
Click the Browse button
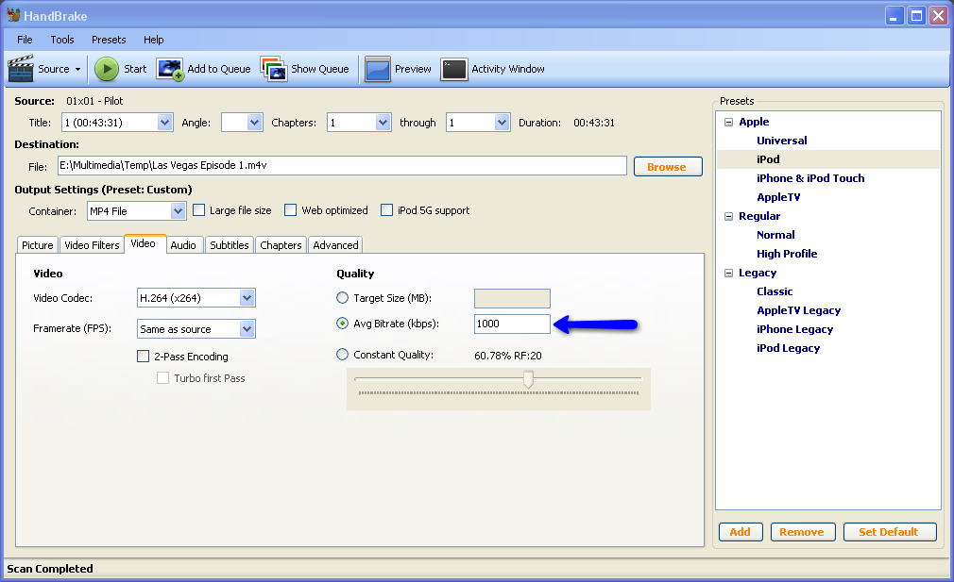click(668, 166)
